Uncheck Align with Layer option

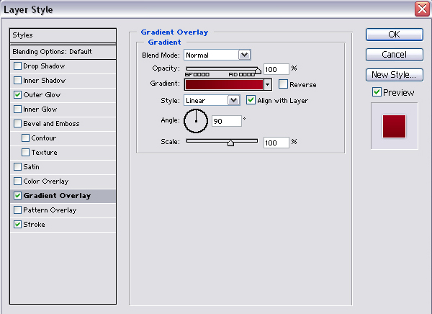[251, 100]
